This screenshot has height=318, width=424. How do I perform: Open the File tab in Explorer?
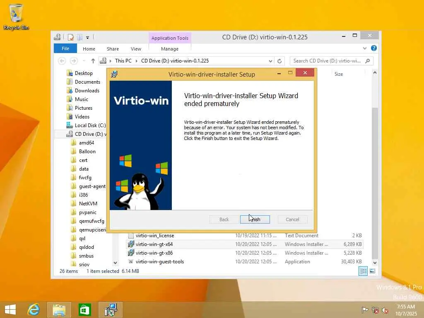65,48
